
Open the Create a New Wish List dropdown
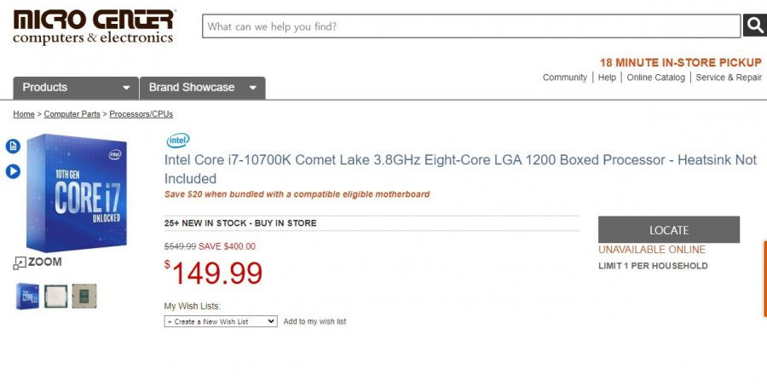(x=221, y=321)
